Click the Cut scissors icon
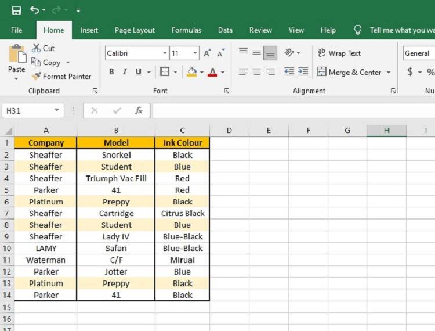435x331 pixels. tap(36, 48)
